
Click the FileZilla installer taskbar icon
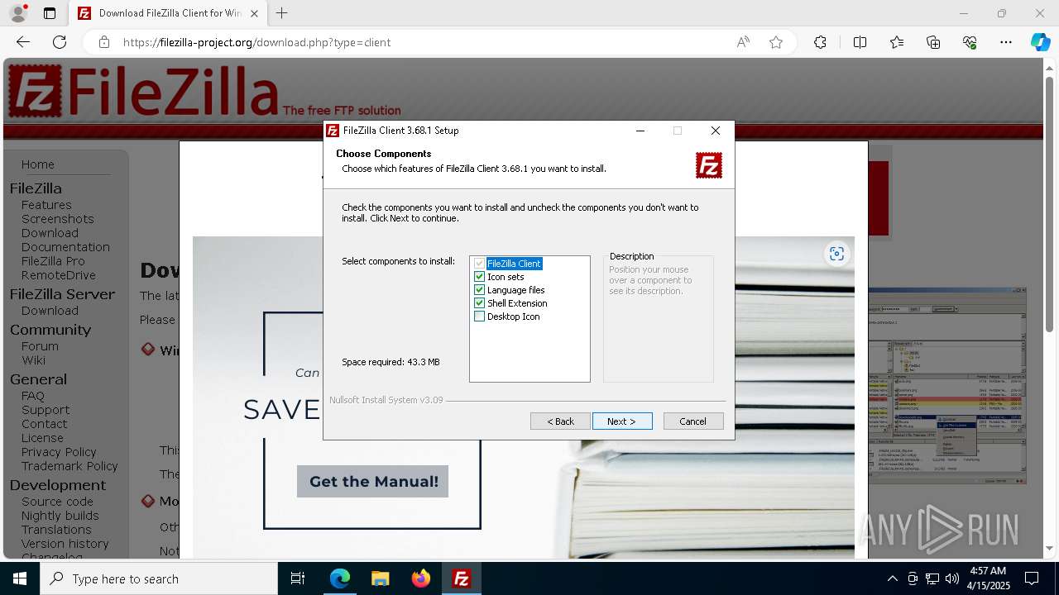461,578
